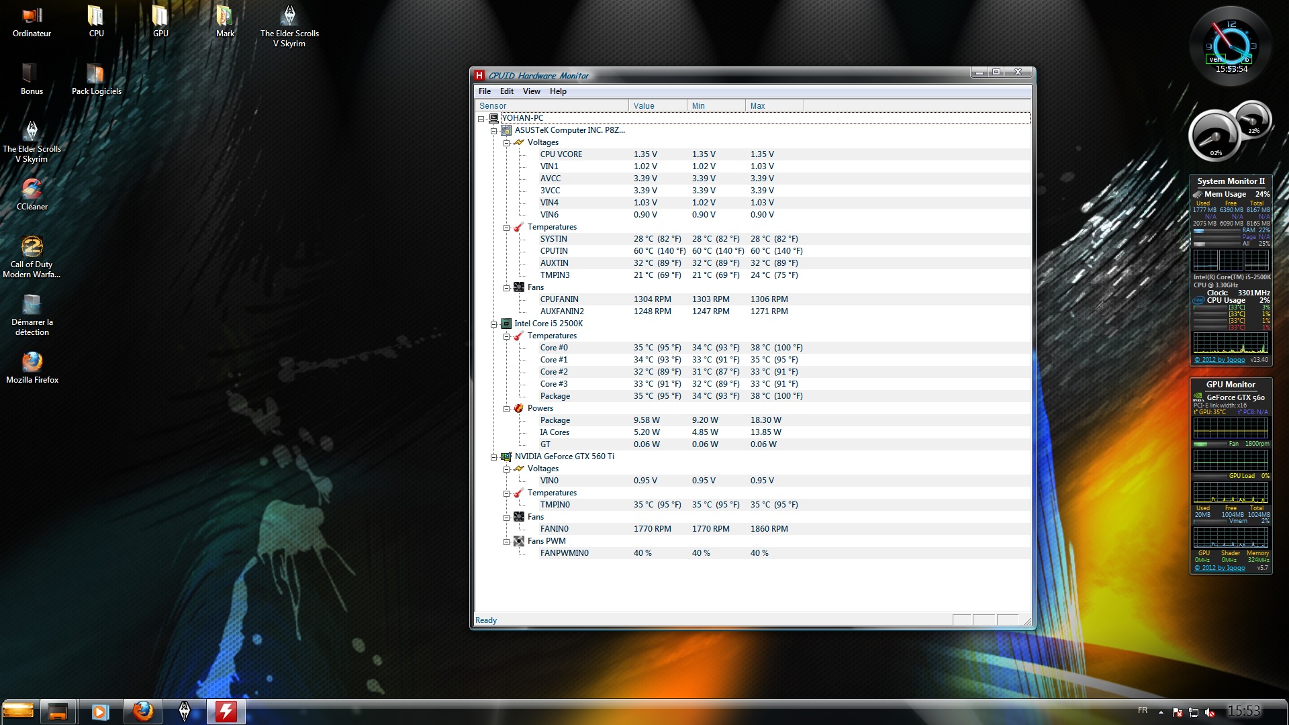
Task: Collapse the Intel Core i5 2500K node
Action: pyautogui.click(x=494, y=324)
